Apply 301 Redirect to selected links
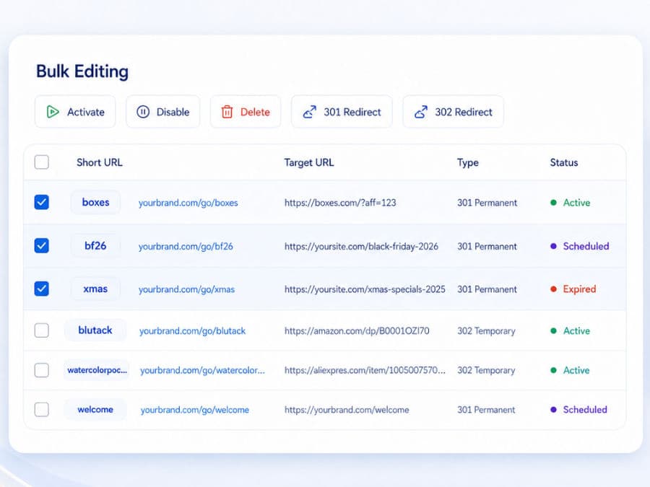 coord(342,112)
